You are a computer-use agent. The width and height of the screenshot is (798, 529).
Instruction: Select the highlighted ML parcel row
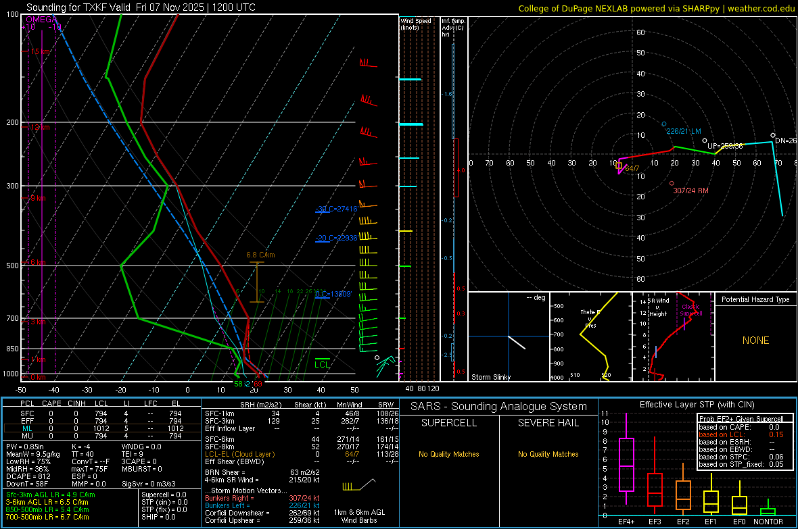pos(102,428)
